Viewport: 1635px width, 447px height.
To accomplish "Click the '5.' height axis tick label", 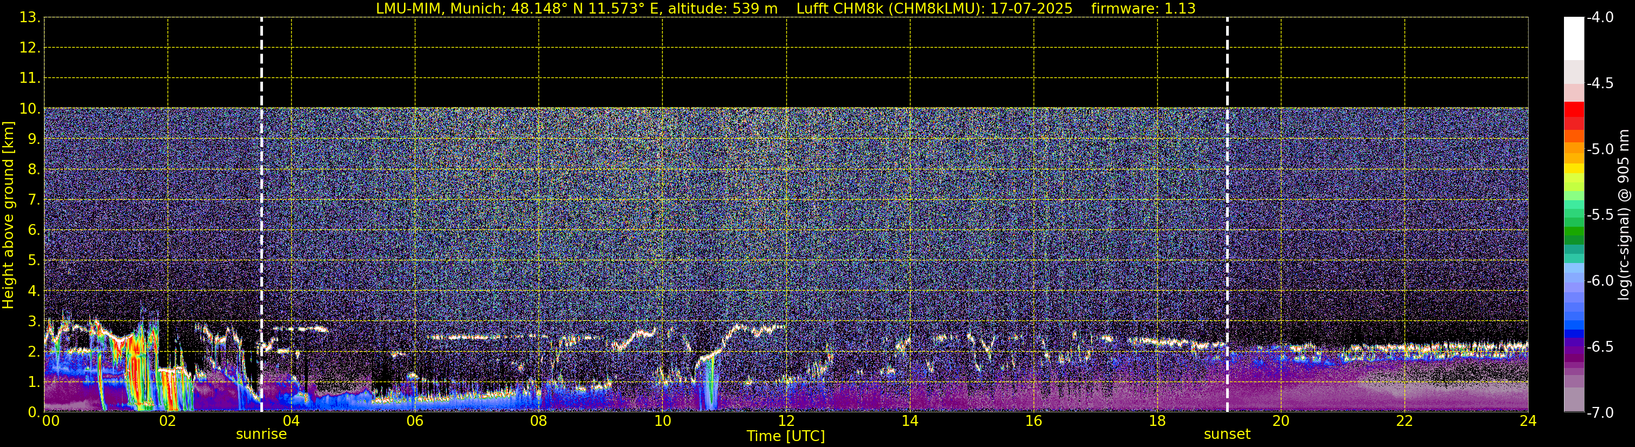I will tap(33, 260).
